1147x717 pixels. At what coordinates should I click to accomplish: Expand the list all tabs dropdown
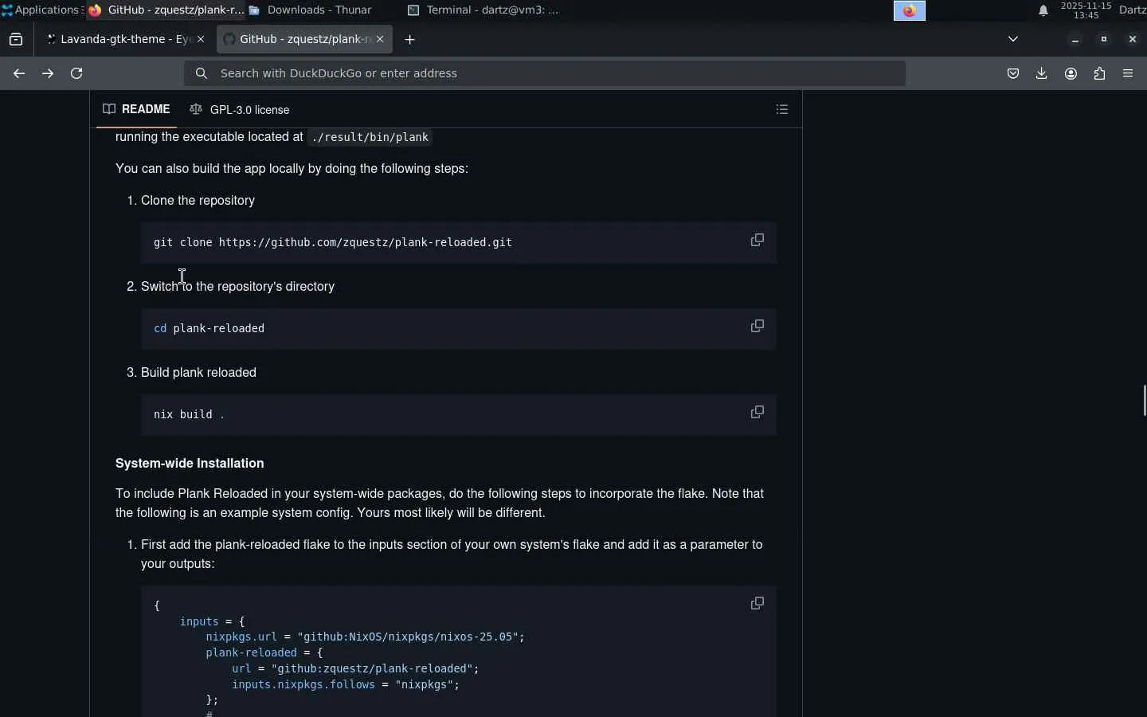pos(1013,39)
